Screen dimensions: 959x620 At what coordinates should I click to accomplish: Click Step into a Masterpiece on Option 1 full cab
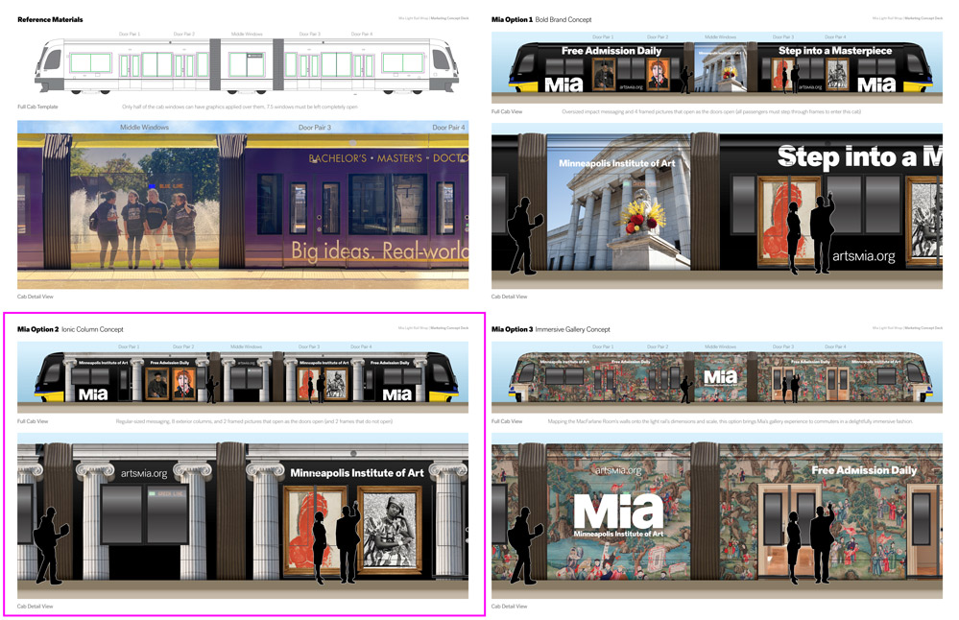[835, 51]
